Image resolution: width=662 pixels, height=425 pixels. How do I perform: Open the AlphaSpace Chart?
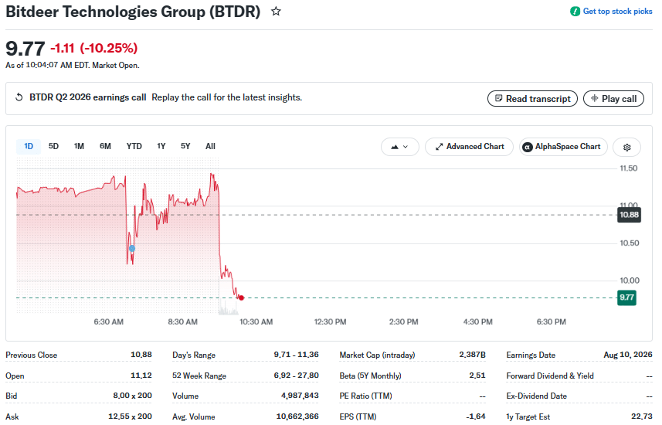pyautogui.click(x=563, y=147)
